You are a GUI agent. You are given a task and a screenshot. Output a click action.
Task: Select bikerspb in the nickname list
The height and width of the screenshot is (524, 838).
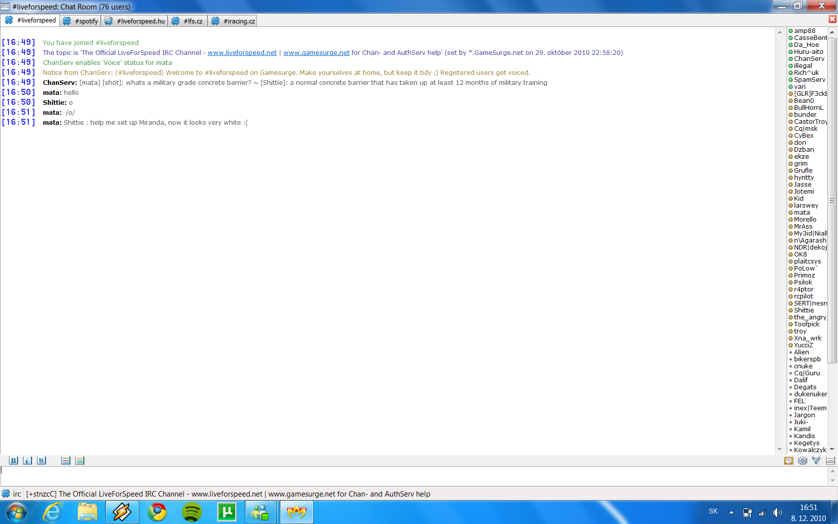click(806, 359)
